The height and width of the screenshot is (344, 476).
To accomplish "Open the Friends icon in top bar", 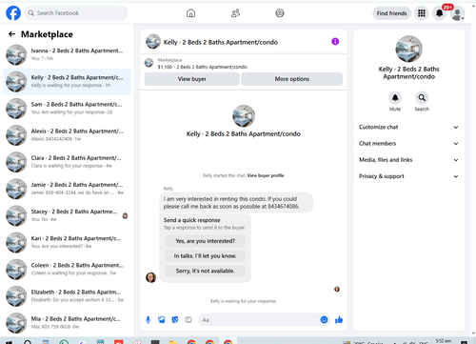I will (235, 13).
